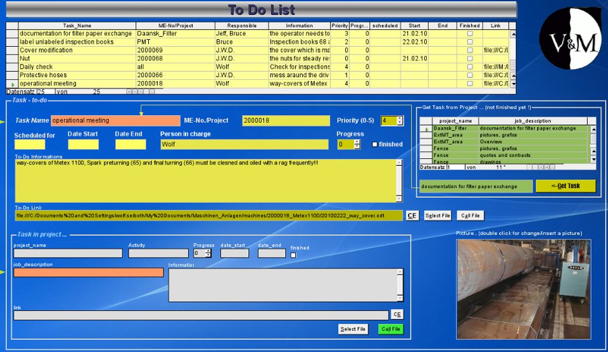608x352 pixels.
Task: Click the Date Start field
Action: coord(84,144)
